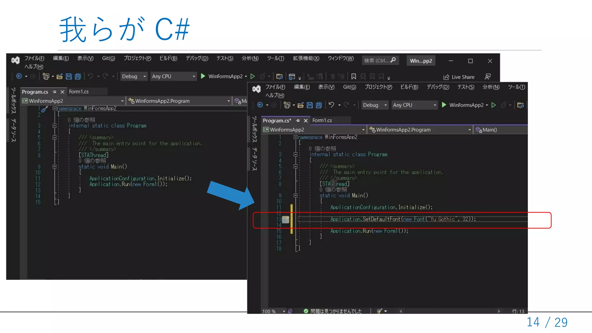Screen dimensions: 592x333
Task: Collapse the namespace WinFormsApp2 block in front editor
Action: 295,137
